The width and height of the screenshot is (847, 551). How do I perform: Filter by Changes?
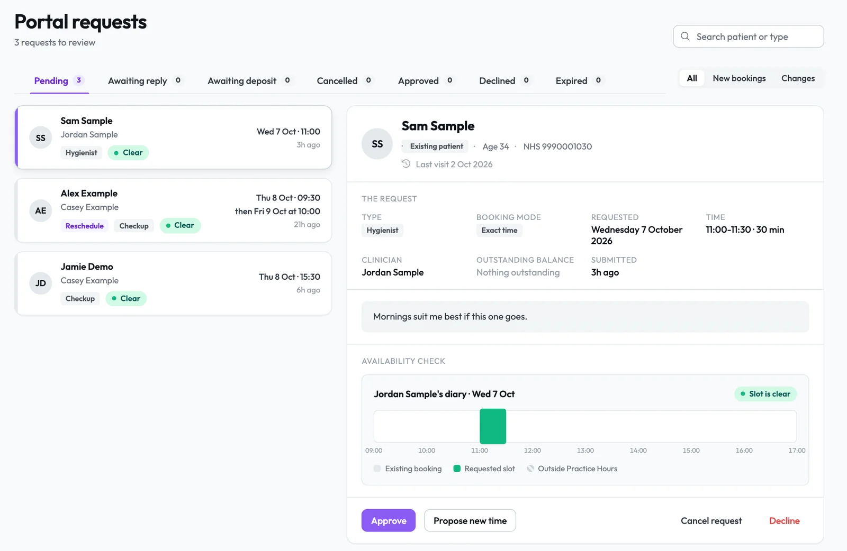click(x=798, y=78)
